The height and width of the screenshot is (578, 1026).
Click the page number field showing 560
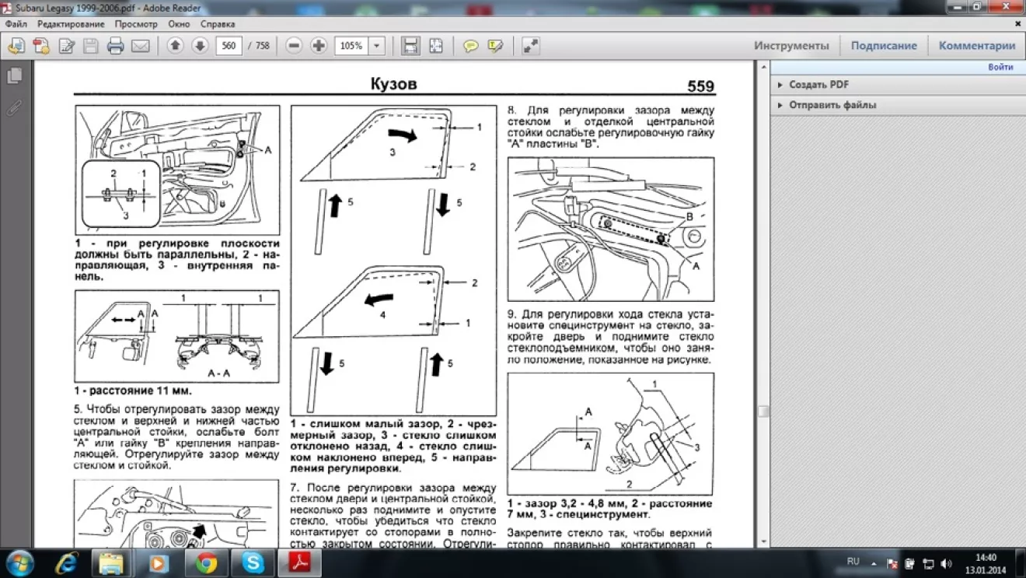point(229,46)
